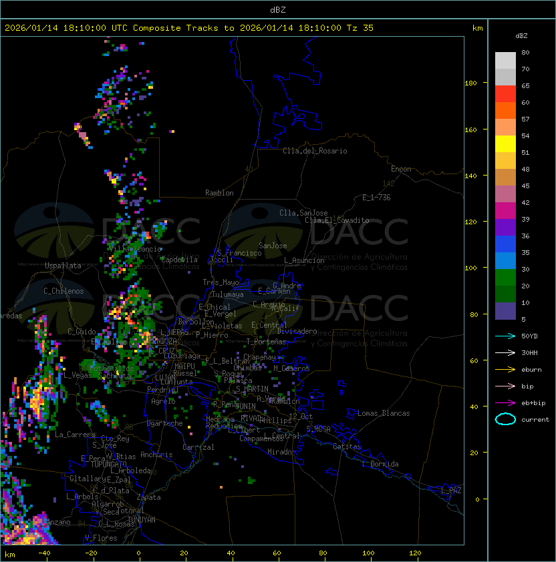The width and height of the screenshot is (556, 562).
Task: Pick the slate purple 5 dBZ legend swatch
Action: tap(505, 311)
